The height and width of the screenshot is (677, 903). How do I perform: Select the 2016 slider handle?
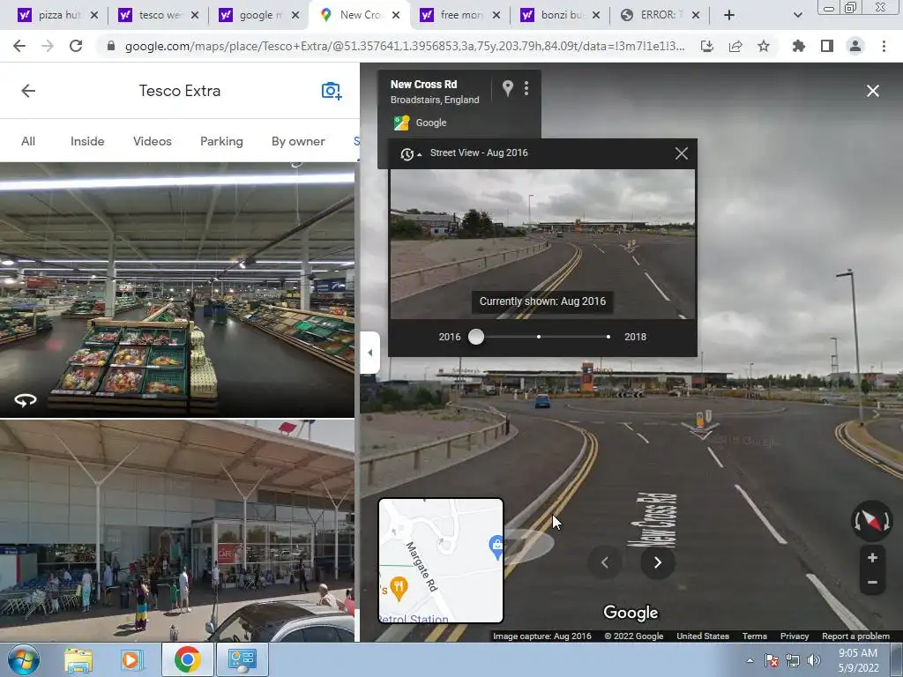point(475,337)
